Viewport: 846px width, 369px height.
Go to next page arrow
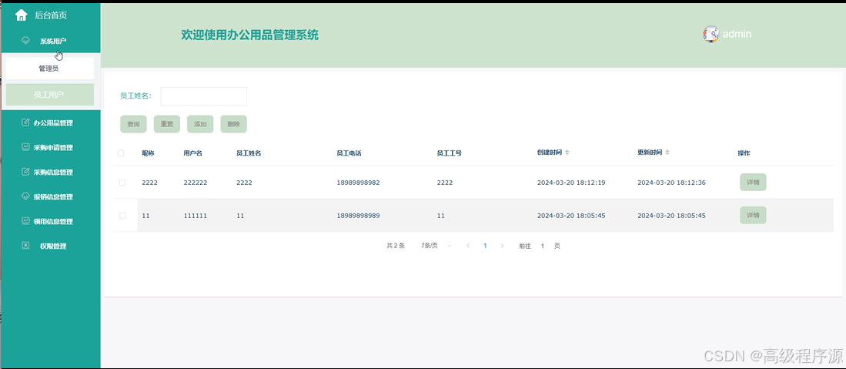[x=503, y=246]
